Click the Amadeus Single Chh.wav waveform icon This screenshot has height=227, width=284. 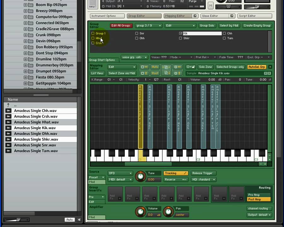coord(8,111)
